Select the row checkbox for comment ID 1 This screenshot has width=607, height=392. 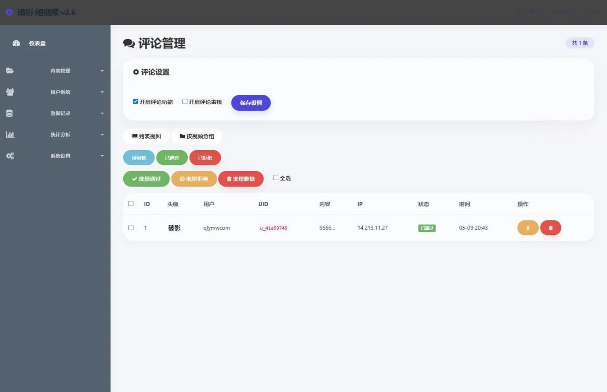point(131,228)
